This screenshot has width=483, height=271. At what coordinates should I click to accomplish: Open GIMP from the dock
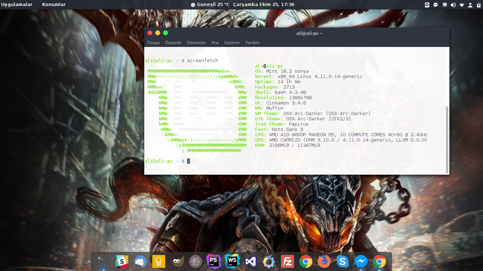pos(177,261)
